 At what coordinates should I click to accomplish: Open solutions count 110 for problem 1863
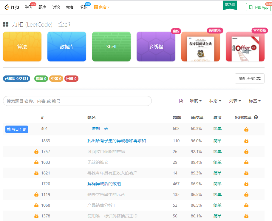point(176,141)
